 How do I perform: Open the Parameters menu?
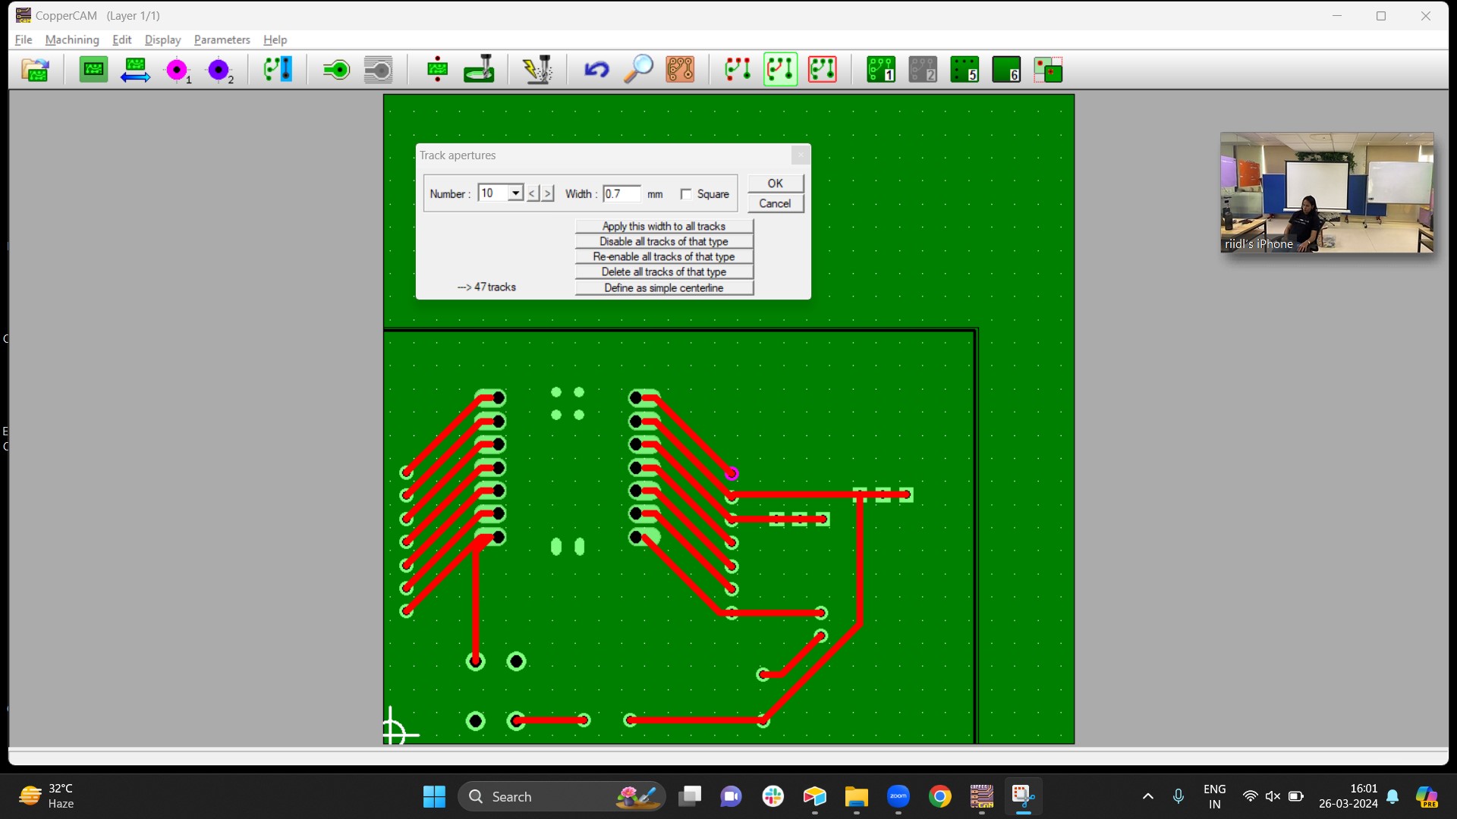click(222, 39)
